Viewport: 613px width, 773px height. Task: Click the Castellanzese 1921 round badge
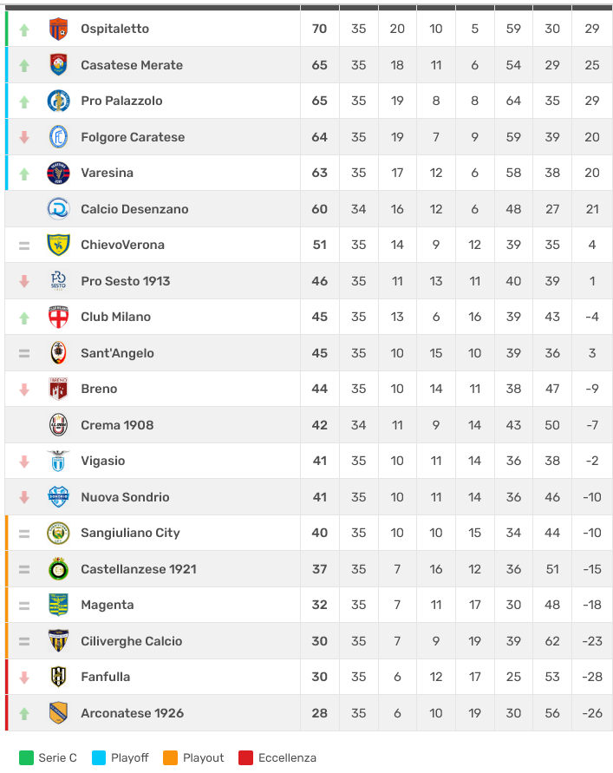tap(58, 569)
